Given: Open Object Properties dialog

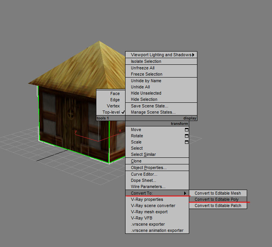Looking at the screenshot, I should (157, 168).
